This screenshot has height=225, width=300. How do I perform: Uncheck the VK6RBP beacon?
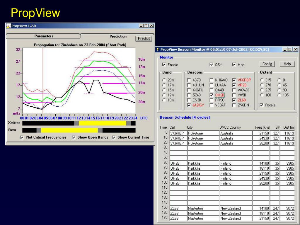[234, 80]
